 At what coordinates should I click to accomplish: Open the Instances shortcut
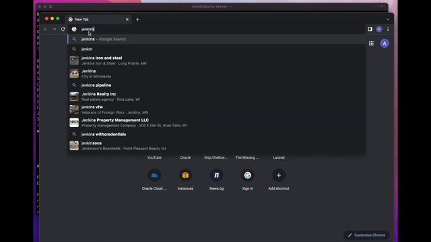coord(186,179)
